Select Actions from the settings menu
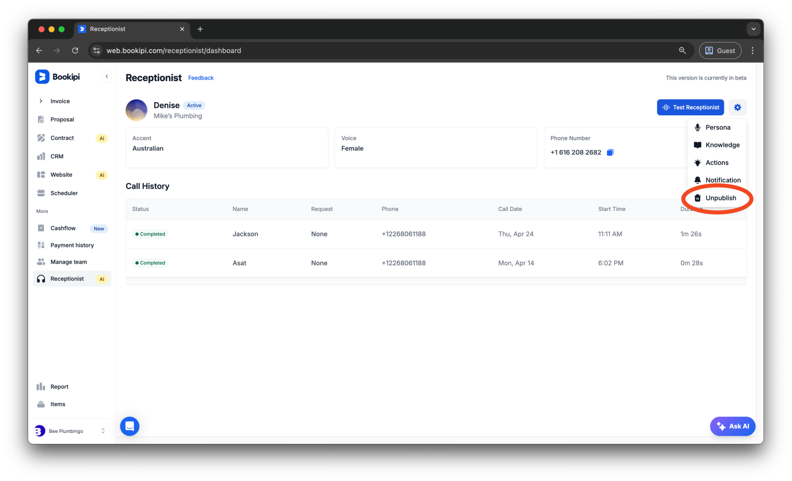This screenshot has height=481, width=792. (717, 162)
